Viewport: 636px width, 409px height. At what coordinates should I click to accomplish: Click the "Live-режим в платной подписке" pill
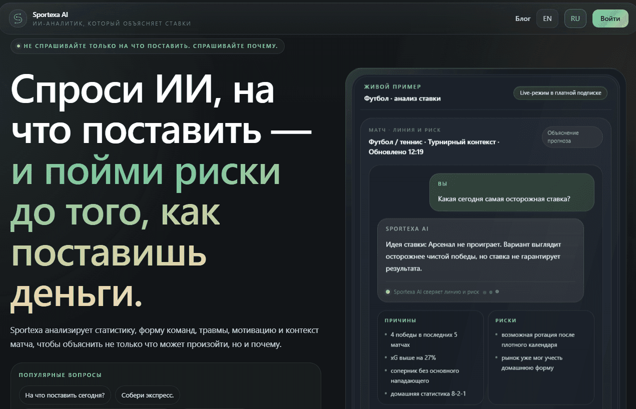click(x=560, y=93)
